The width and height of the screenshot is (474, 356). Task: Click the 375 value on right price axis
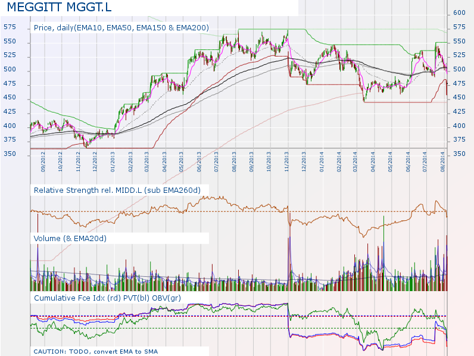[459, 140]
